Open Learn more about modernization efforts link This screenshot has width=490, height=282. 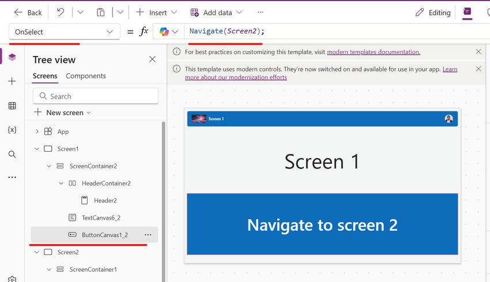[321, 73]
